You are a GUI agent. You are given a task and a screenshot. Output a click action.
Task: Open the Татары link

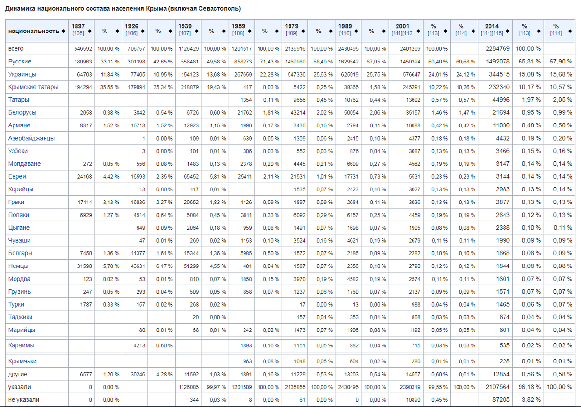[x=18, y=99]
